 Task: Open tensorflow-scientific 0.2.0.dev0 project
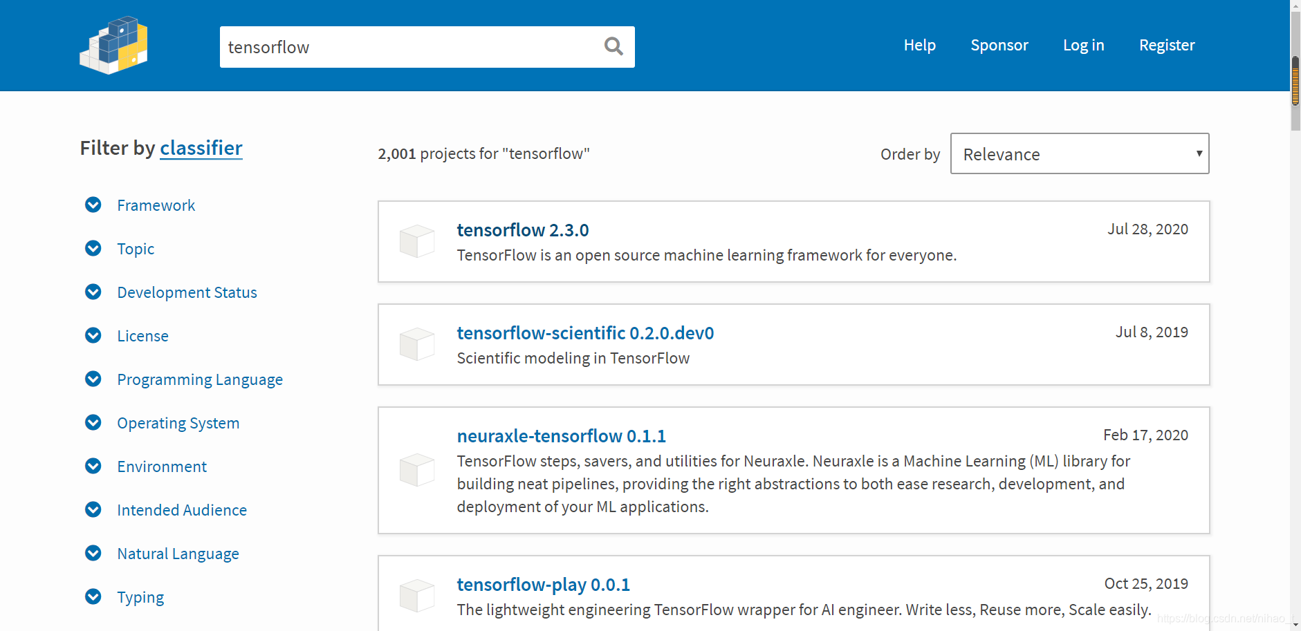point(585,332)
